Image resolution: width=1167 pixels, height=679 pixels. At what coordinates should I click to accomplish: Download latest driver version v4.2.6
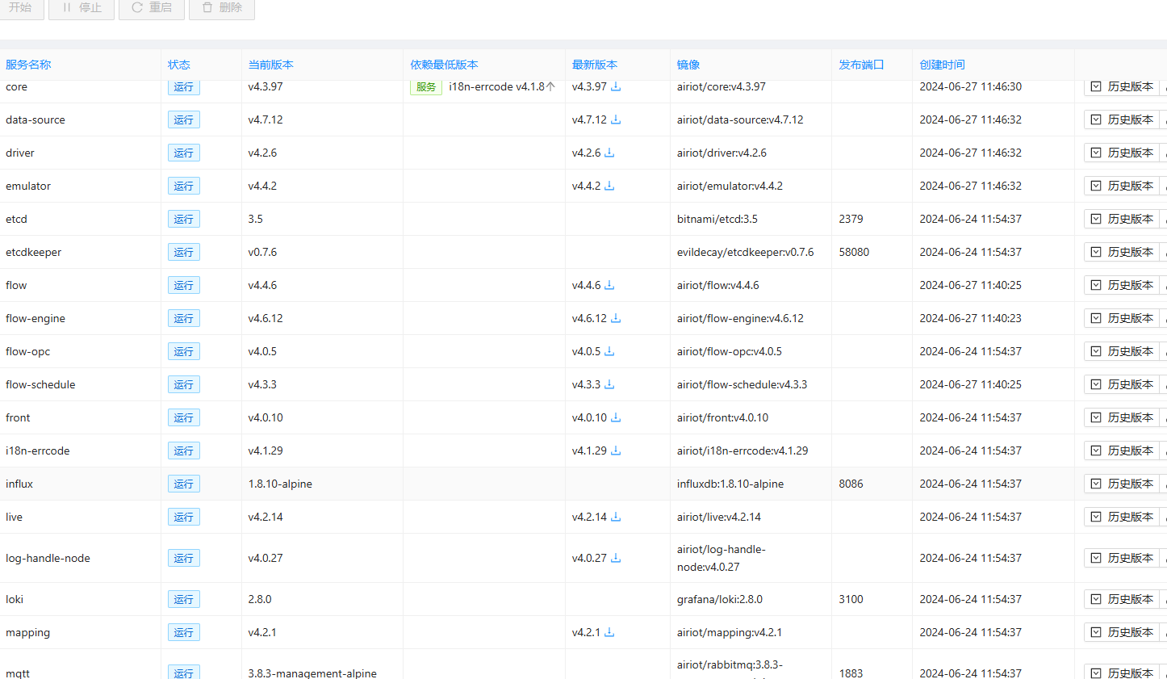609,153
